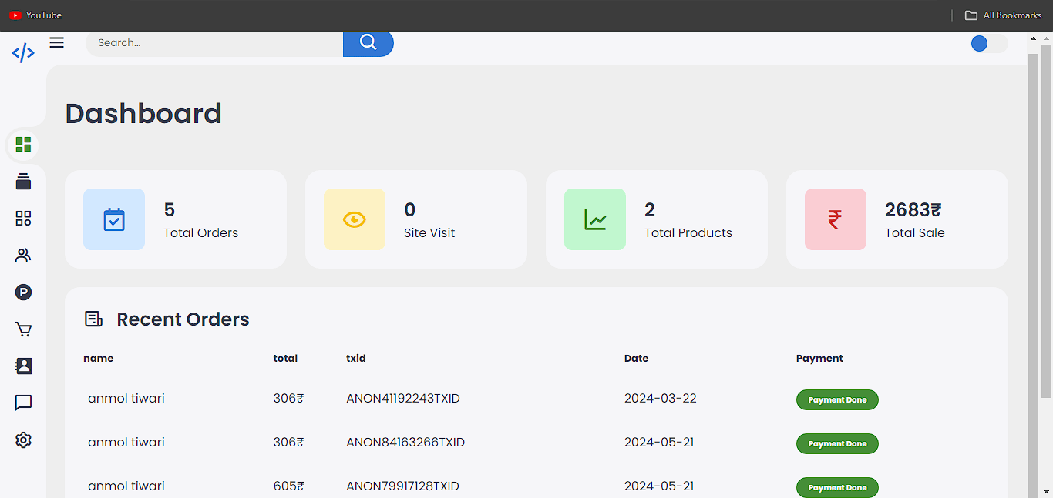
Task: Click Payment Done badge for ANON79917128TXID
Action: tap(837, 487)
